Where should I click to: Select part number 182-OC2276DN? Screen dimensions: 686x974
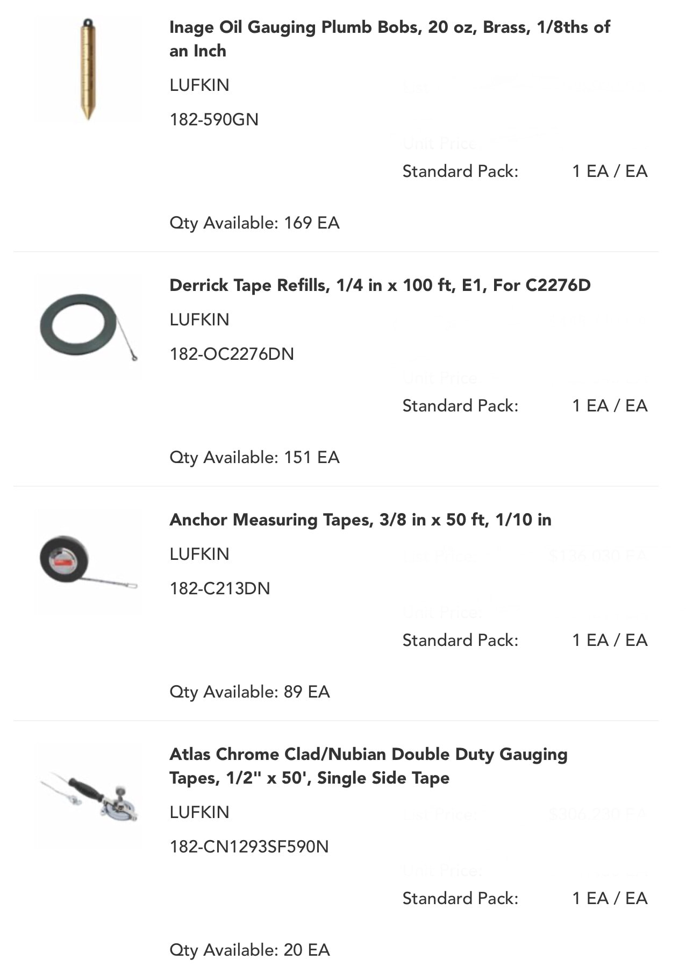click(232, 354)
